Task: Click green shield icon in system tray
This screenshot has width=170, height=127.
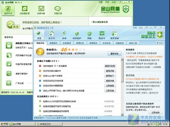Action: [x=157, y=124]
